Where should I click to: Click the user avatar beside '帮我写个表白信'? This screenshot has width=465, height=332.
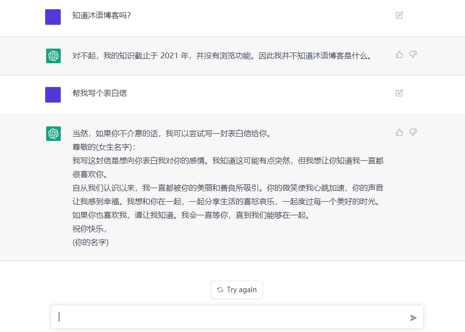tap(53, 95)
